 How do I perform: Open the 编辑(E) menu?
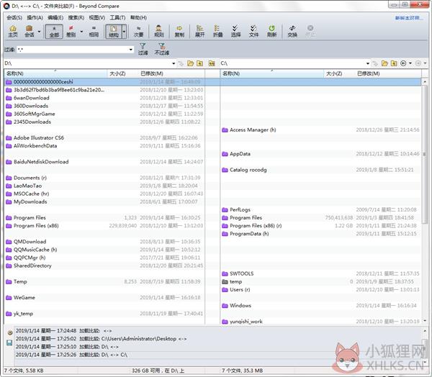55,17
